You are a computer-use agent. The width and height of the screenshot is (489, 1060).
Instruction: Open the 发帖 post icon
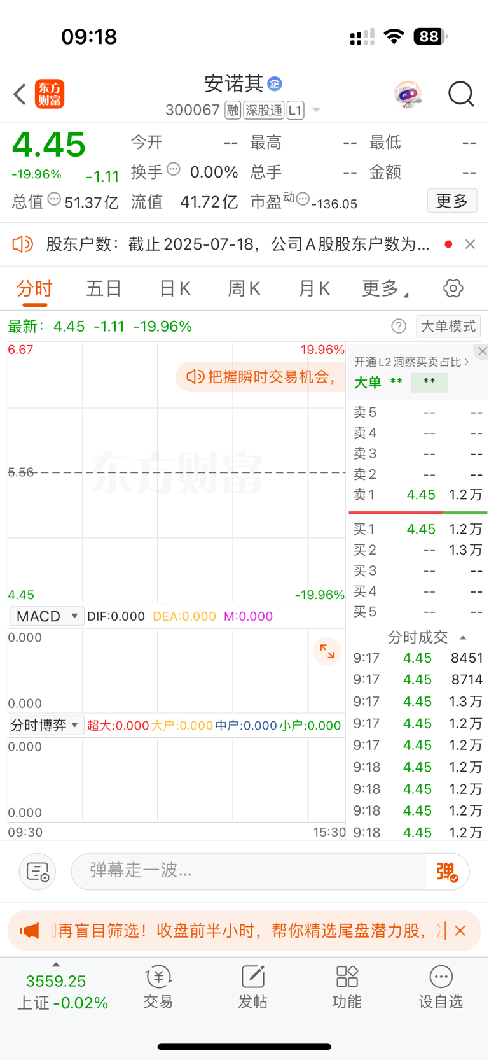point(252,987)
